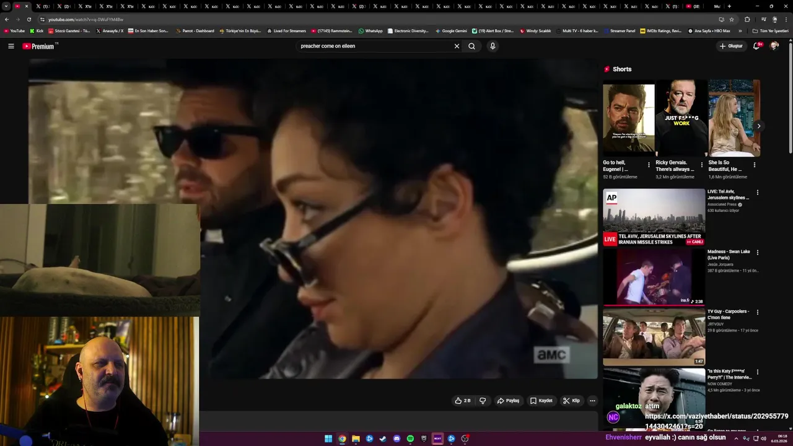Click the Klip clip button

coord(571,401)
